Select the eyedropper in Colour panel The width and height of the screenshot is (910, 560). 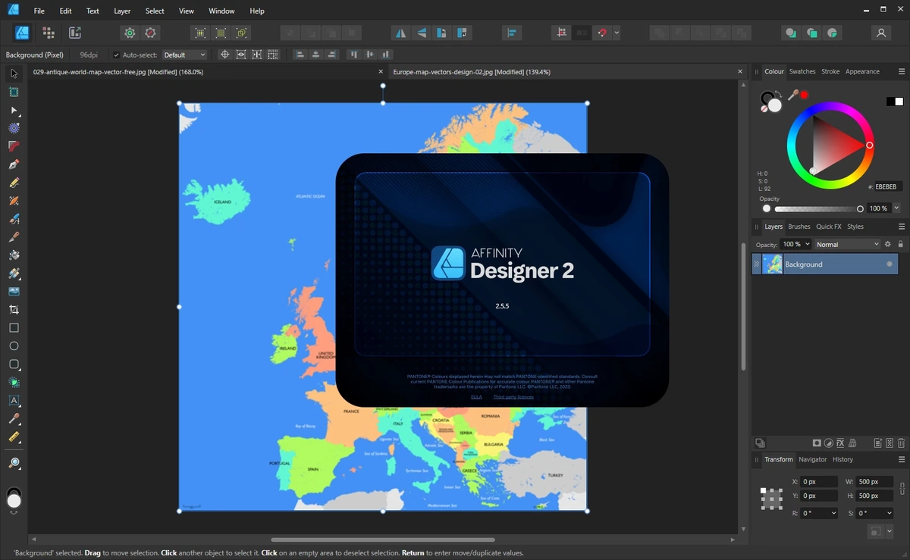click(x=793, y=95)
